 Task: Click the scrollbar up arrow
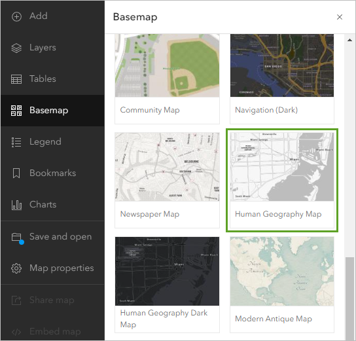tap(349, 40)
